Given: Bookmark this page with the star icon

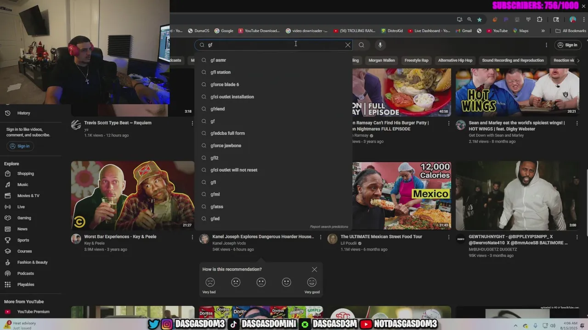Looking at the screenshot, I should (x=479, y=20).
